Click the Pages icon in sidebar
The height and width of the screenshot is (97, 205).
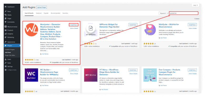(6, 18)
